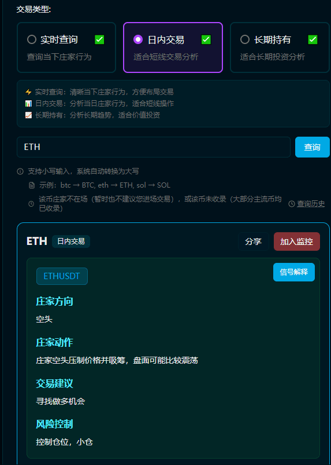Click the lightning icon beside 实时查询 description
331x465 pixels.
click(x=28, y=92)
